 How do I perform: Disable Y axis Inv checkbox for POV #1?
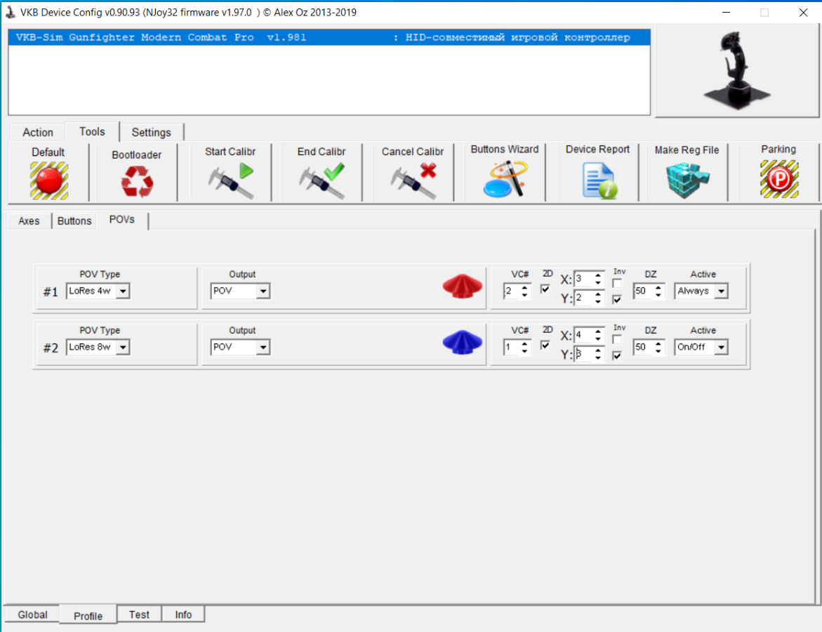tap(617, 299)
